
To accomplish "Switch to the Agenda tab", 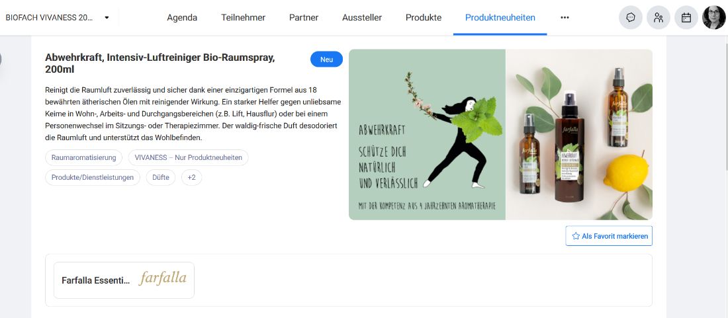I will tap(182, 18).
